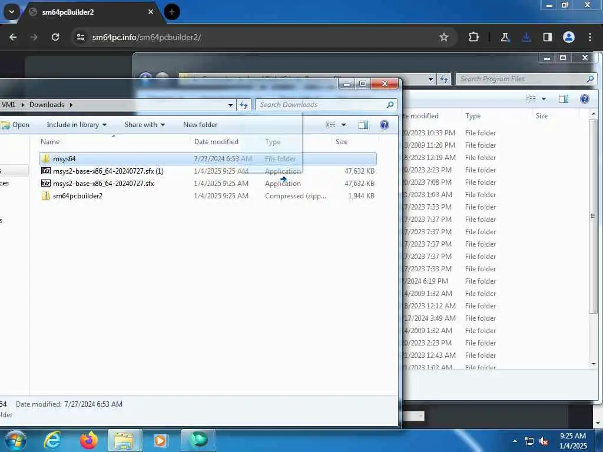Open Chrome extensions puzzle icon
The width and height of the screenshot is (603, 452).
pos(474,37)
